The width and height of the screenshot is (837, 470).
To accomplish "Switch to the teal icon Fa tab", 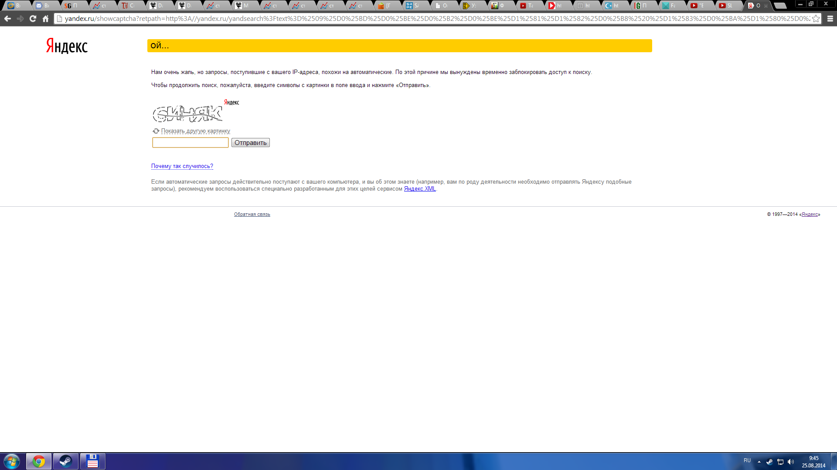I will tap(670, 6).
